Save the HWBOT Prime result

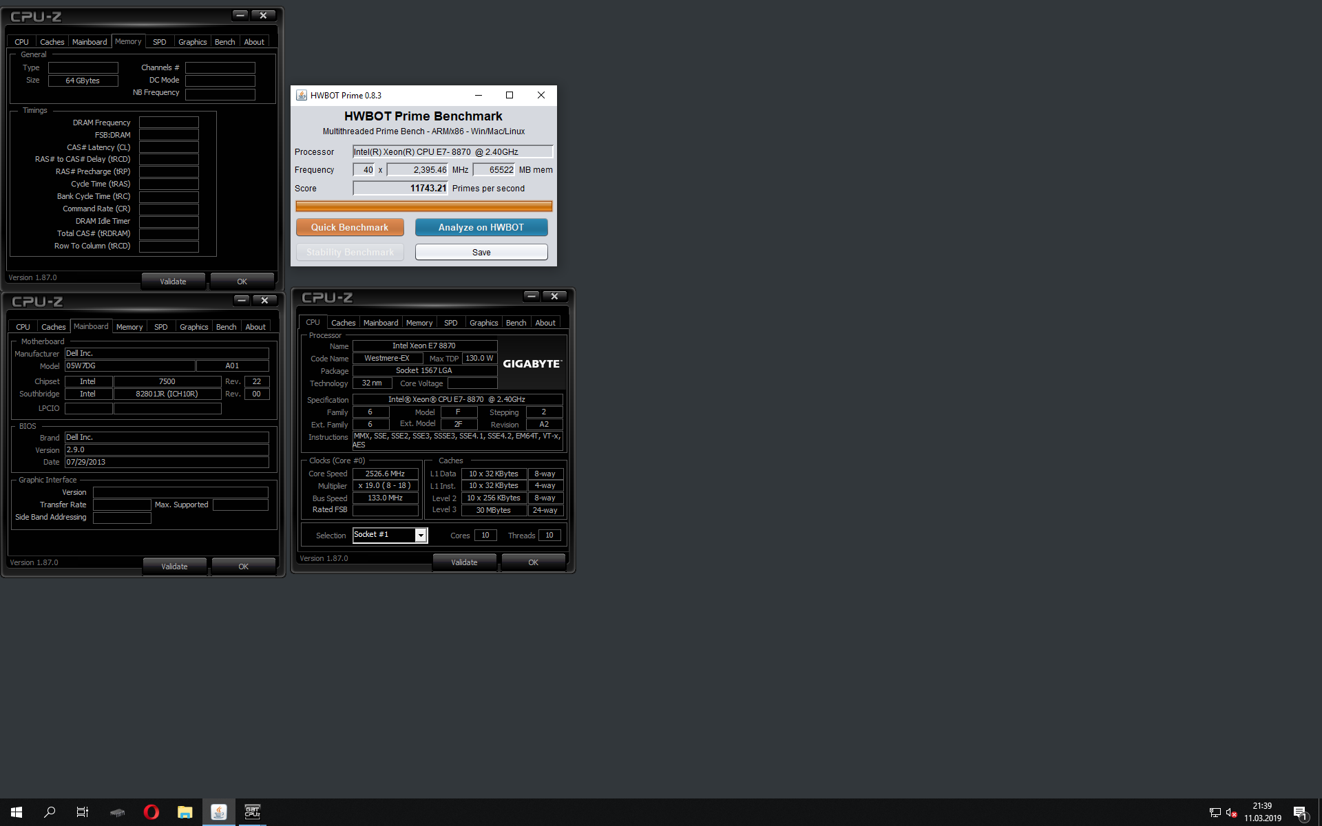click(x=481, y=253)
